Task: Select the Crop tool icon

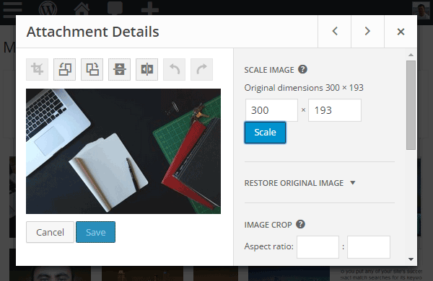Action: coord(37,69)
